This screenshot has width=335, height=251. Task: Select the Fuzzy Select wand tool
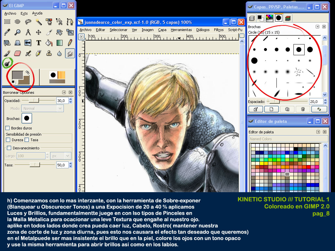tap(39, 22)
